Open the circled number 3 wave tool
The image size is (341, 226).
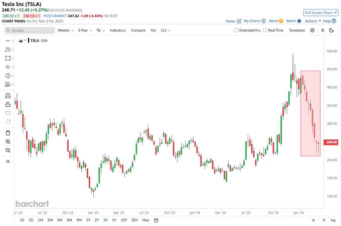click(8, 76)
